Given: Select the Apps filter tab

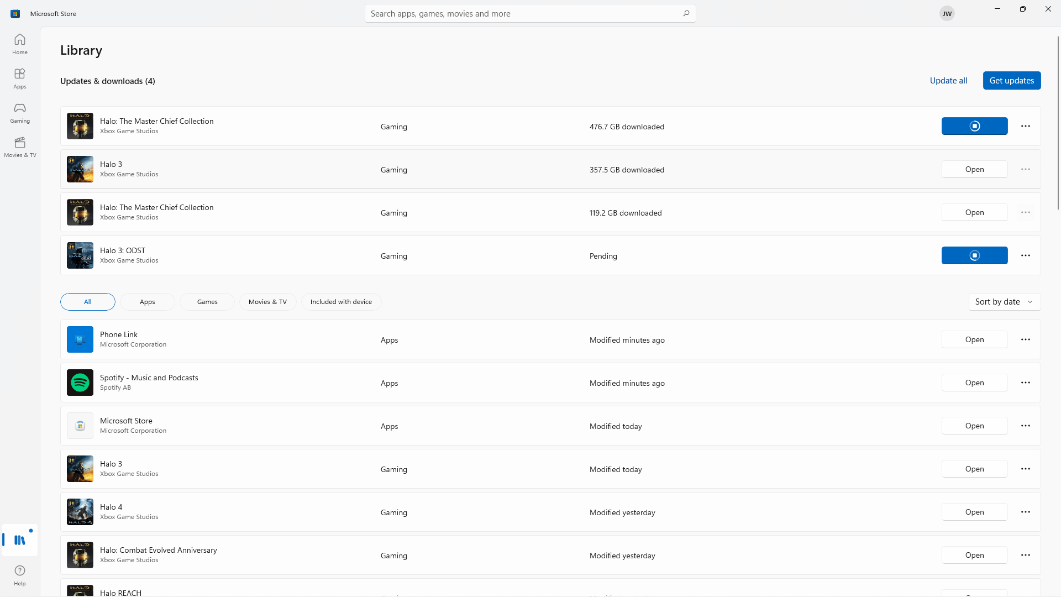Looking at the screenshot, I should [148, 302].
